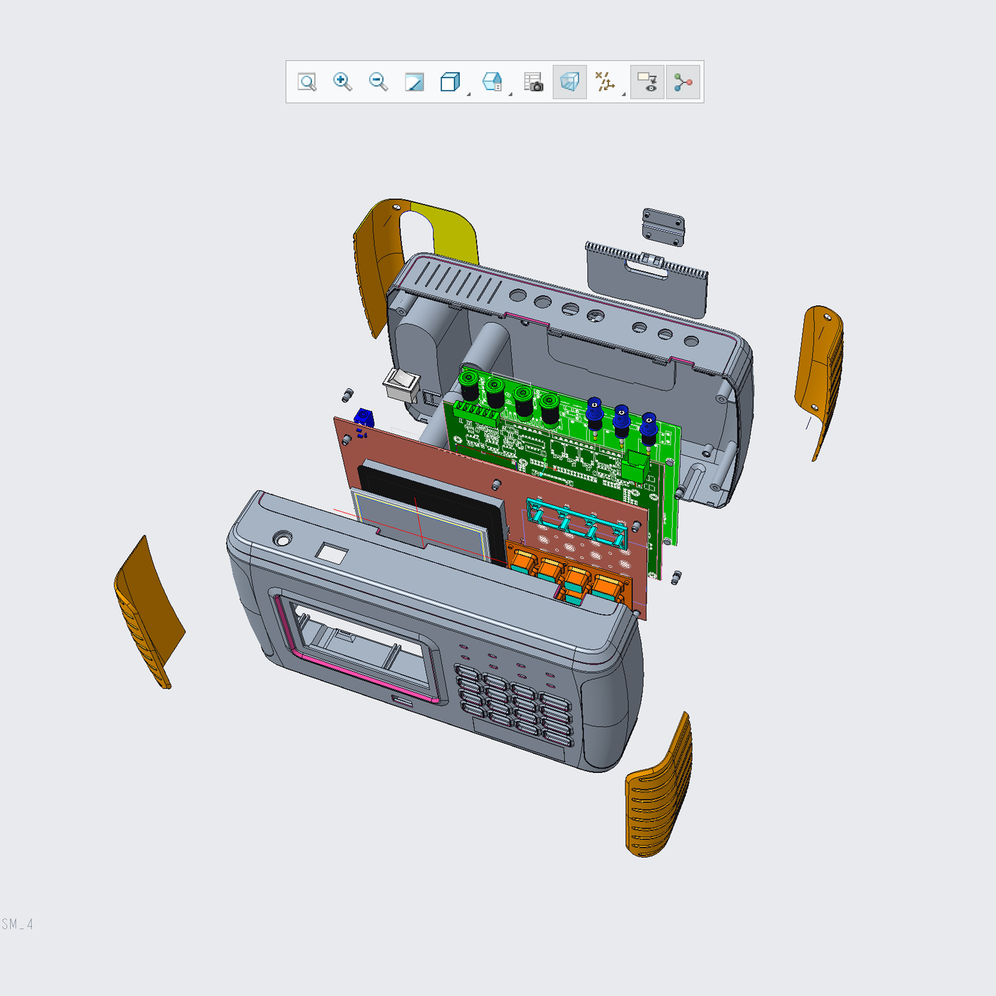Expand the Display Style dropdown arrow
996x996 pixels.
coord(469,94)
